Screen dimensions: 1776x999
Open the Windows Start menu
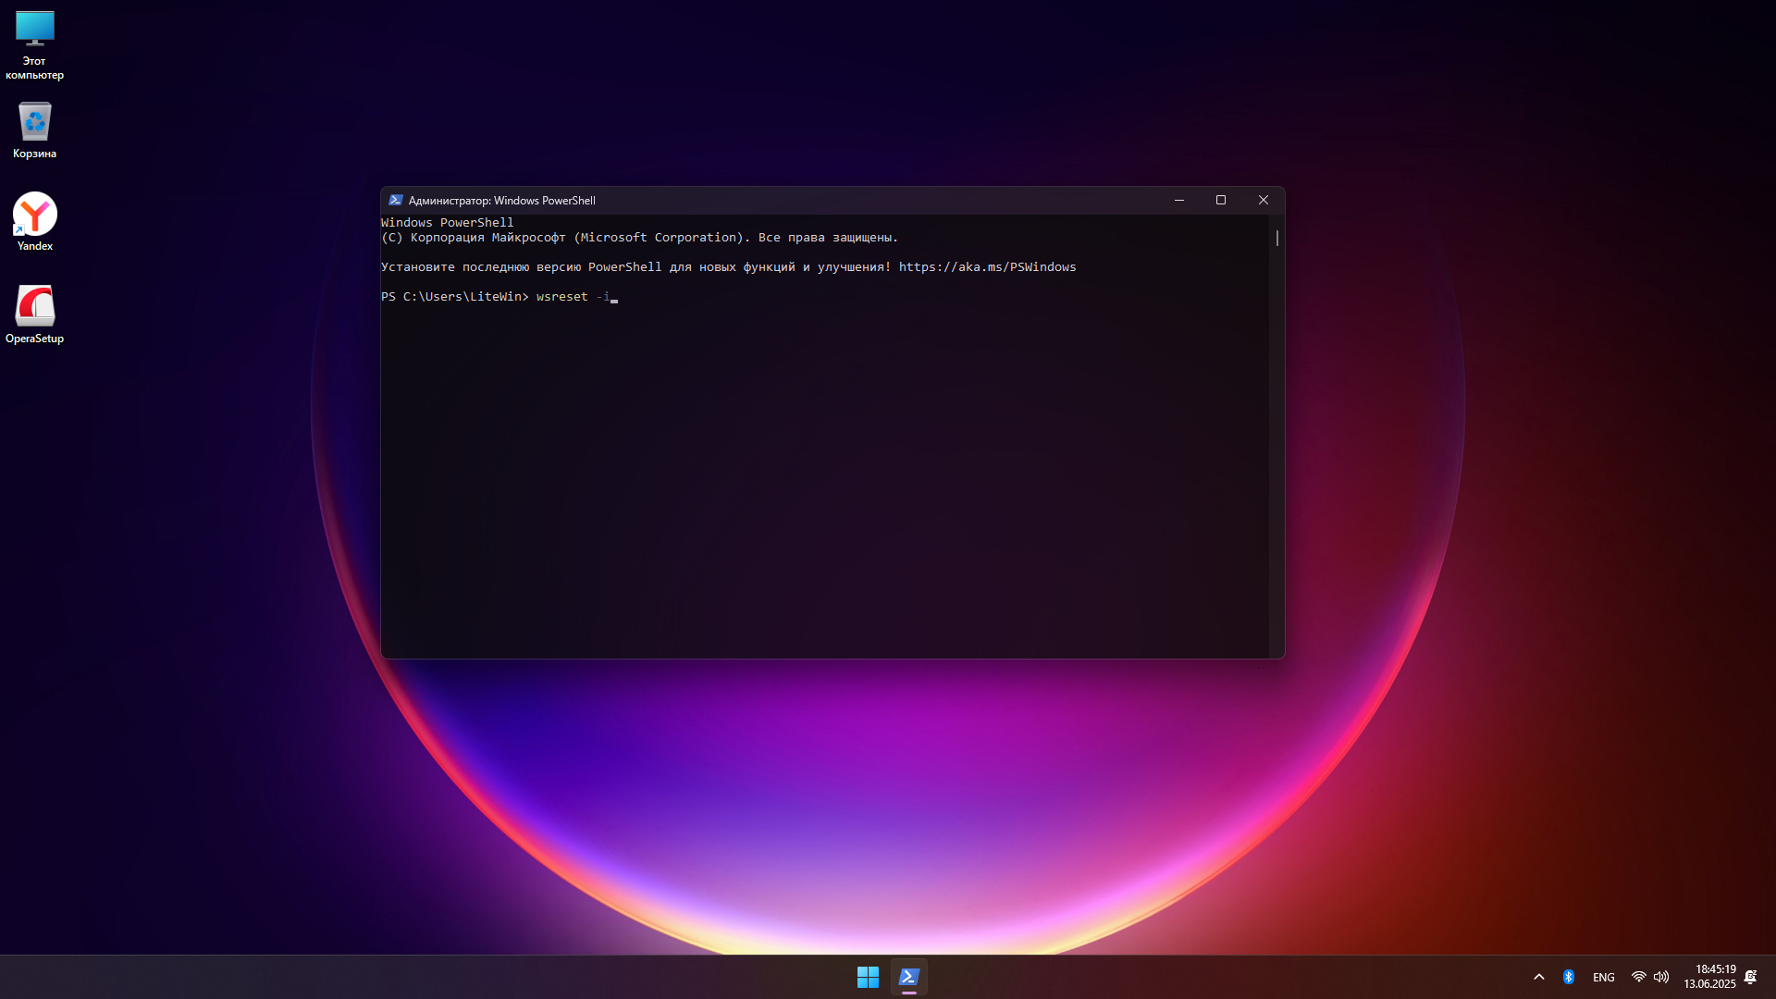[868, 977]
